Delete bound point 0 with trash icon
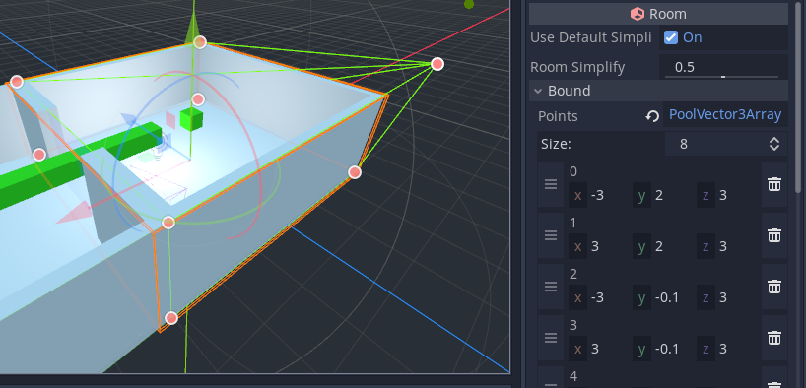The height and width of the screenshot is (388, 806). (x=774, y=184)
